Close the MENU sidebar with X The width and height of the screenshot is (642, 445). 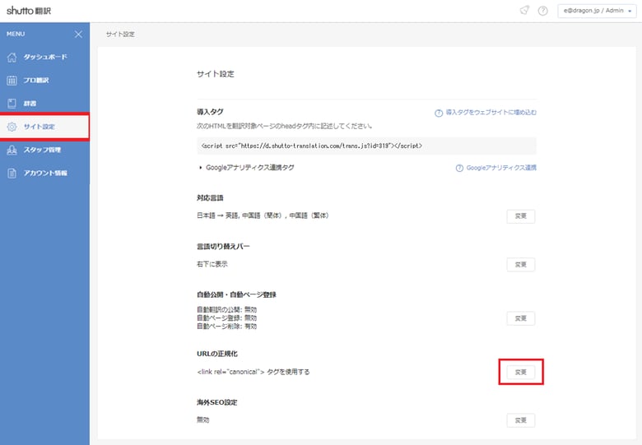click(79, 35)
